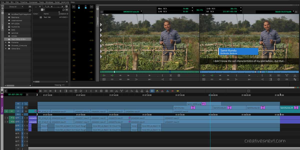Click the bin's horizontal scrollbar

pyautogui.click(x=37, y=81)
